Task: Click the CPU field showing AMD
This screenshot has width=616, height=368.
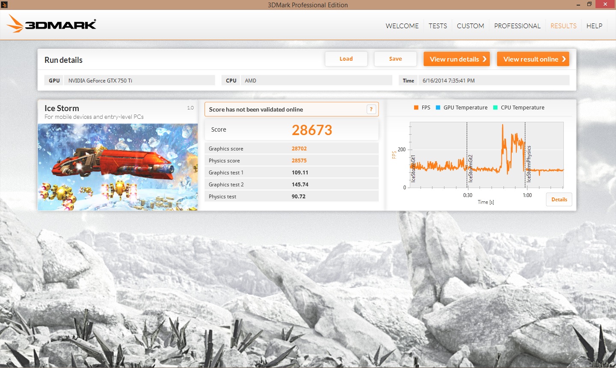Action: [316, 80]
